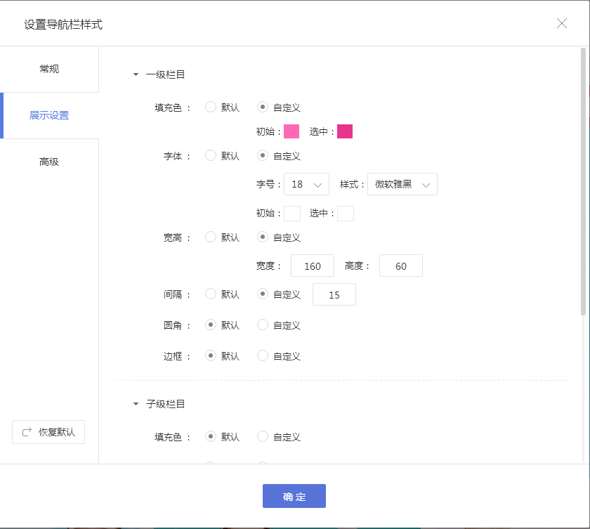Select 自定义 for 一级栏目 填充色
The image size is (590, 529).
pos(263,107)
